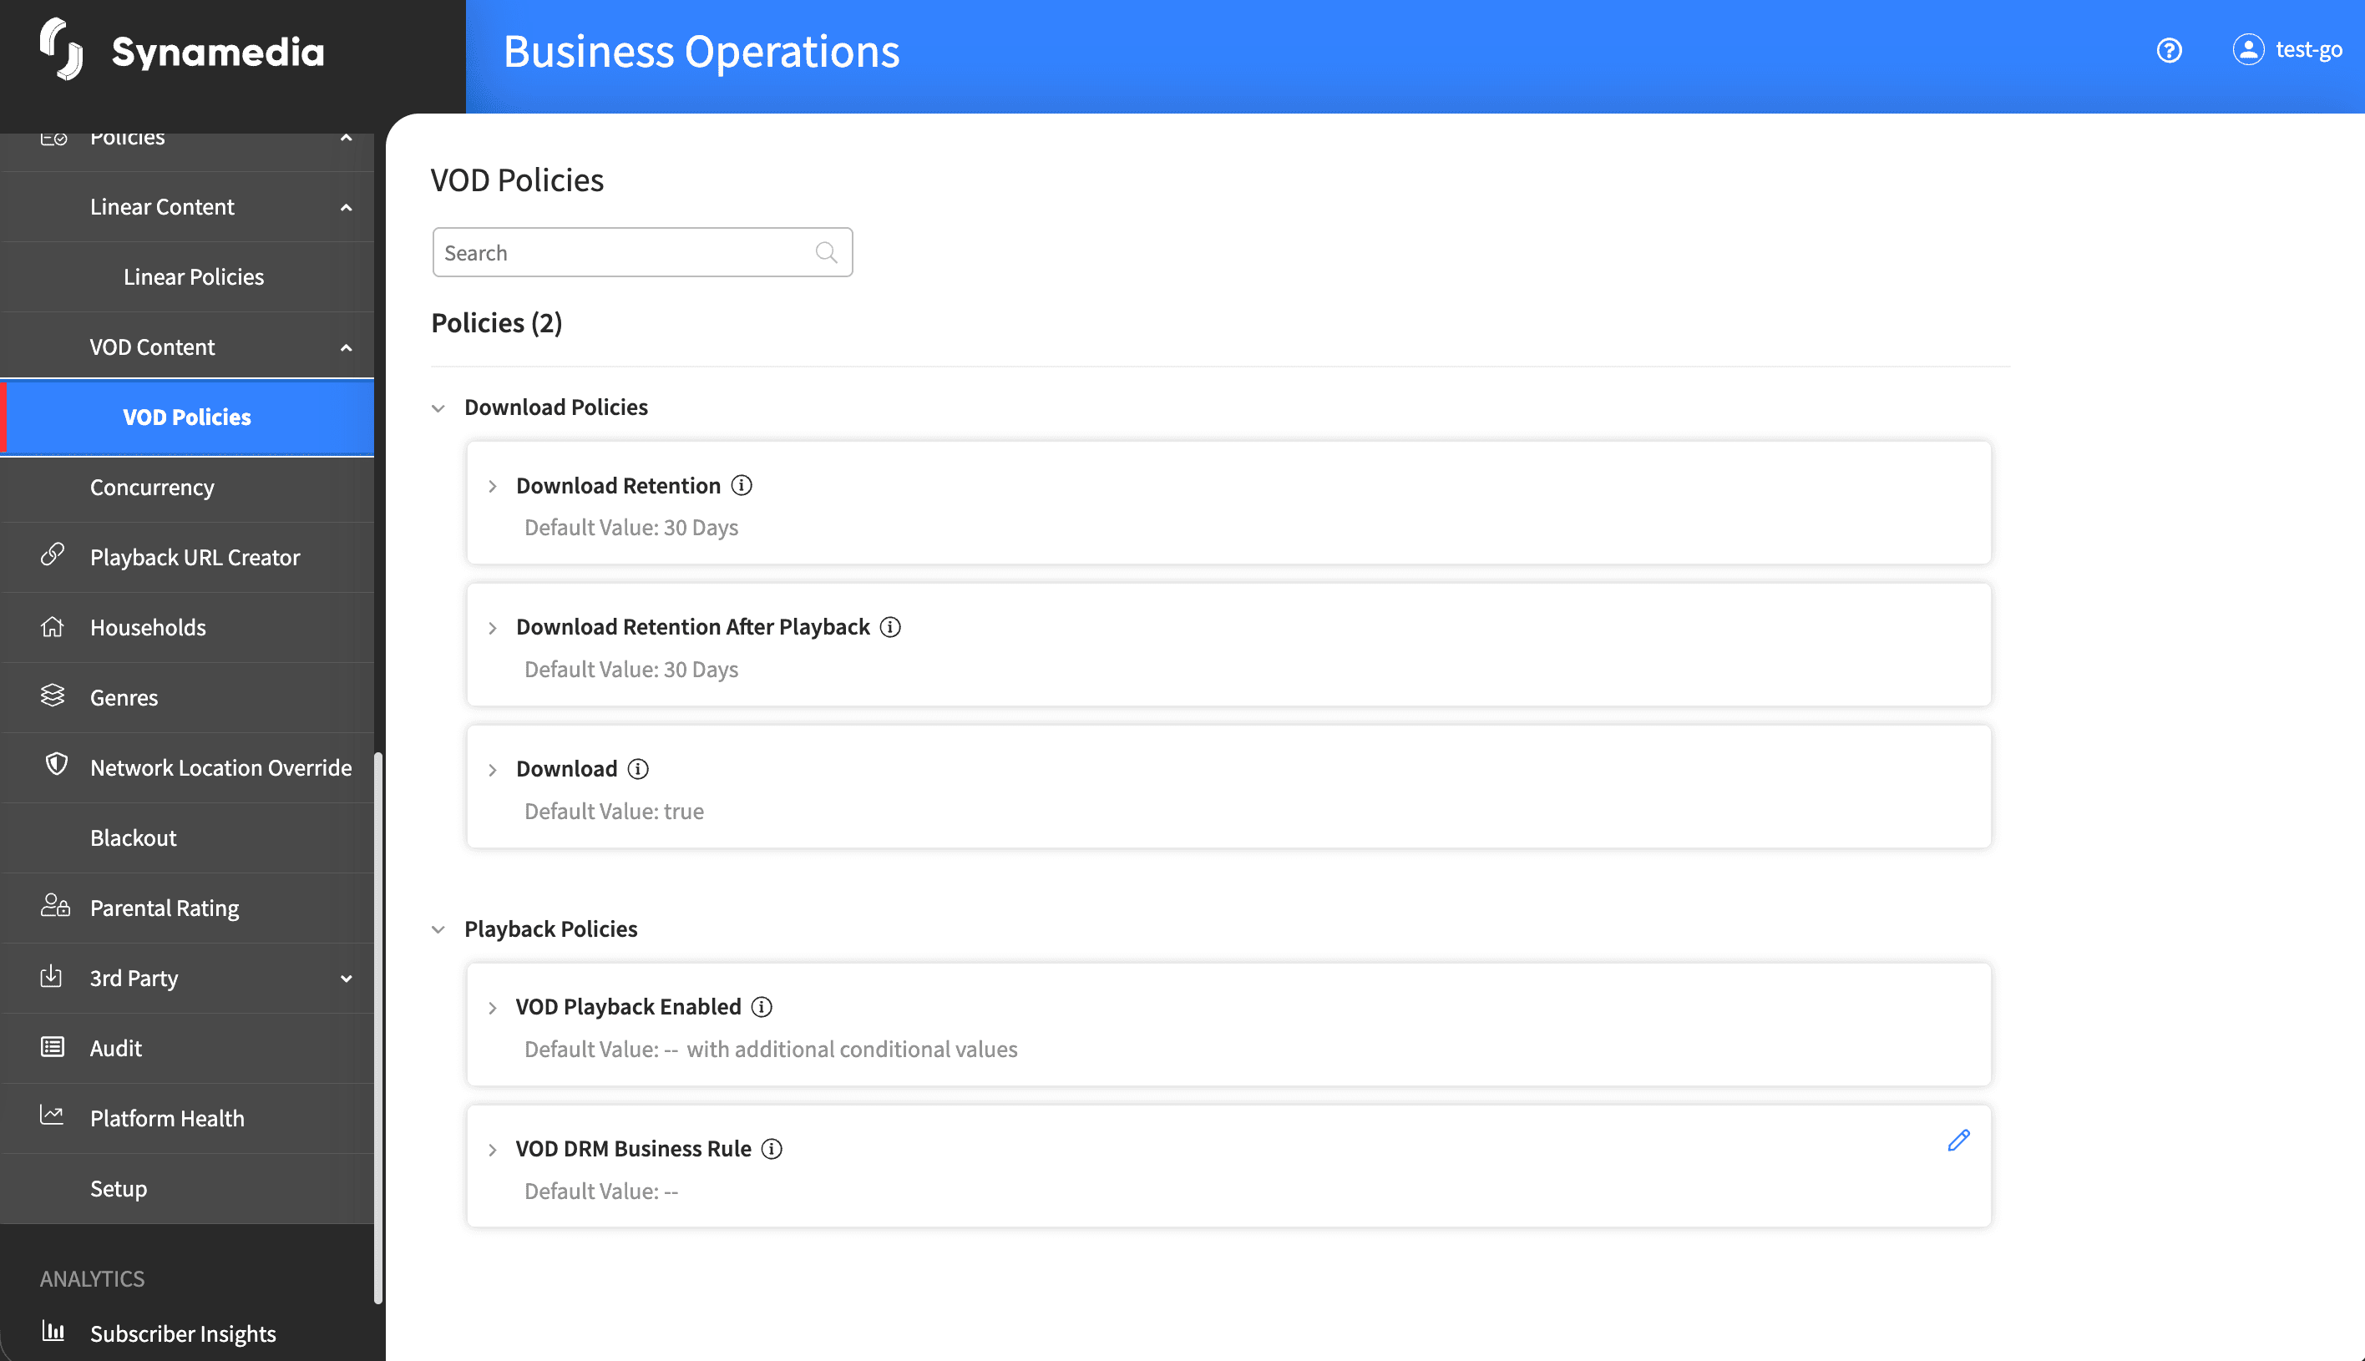Viewport: 2365px width, 1361px height.
Task: Collapse the Download Policies group
Action: [438, 408]
